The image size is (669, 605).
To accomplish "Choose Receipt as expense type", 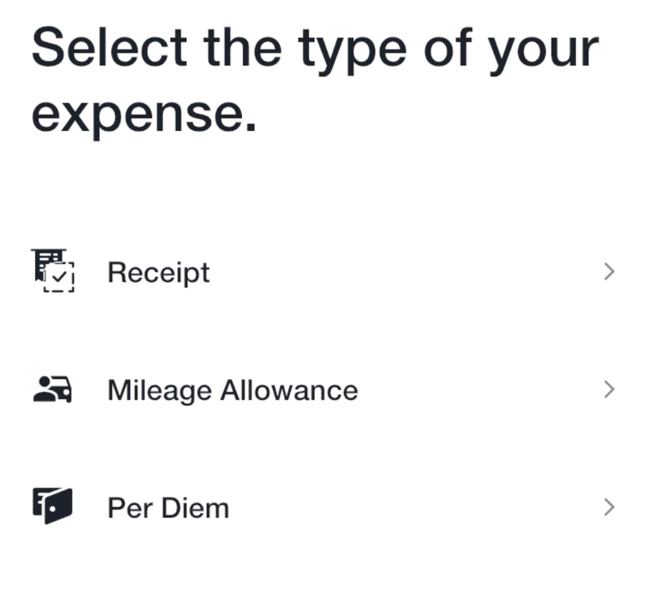I will [x=324, y=272].
